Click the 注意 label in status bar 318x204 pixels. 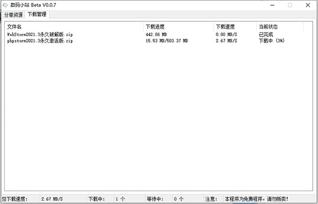(x=211, y=199)
